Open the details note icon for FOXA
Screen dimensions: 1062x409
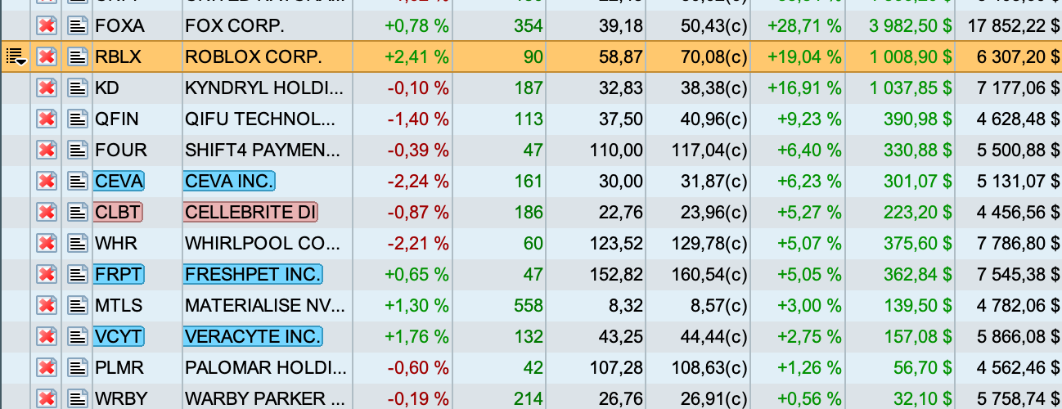77,26
